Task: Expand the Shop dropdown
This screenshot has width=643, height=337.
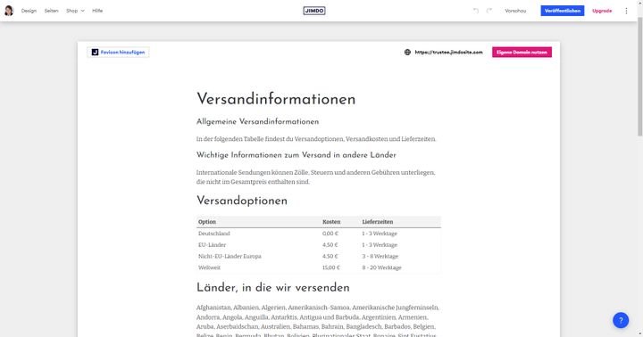Action: point(75,11)
